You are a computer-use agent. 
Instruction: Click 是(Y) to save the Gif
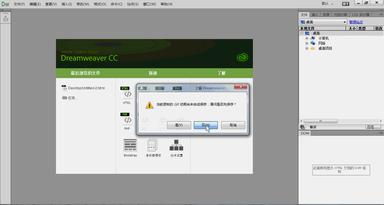click(x=179, y=125)
